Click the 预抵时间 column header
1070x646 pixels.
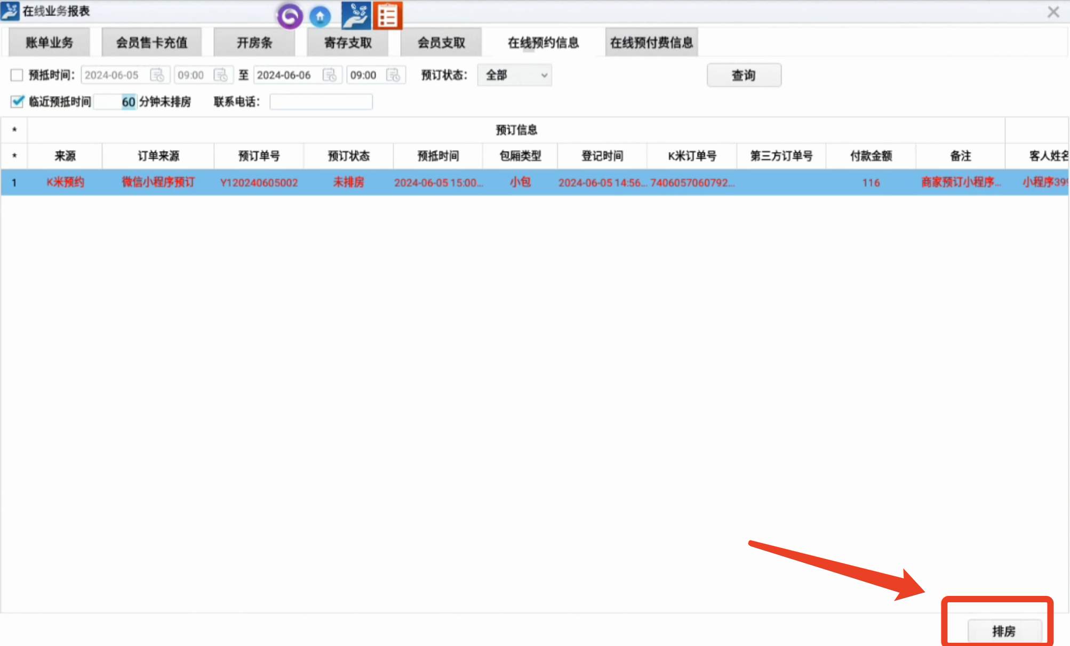(438, 156)
